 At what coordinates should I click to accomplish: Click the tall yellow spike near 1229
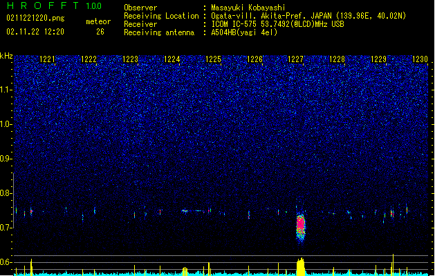pyautogui.click(x=393, y=265)
